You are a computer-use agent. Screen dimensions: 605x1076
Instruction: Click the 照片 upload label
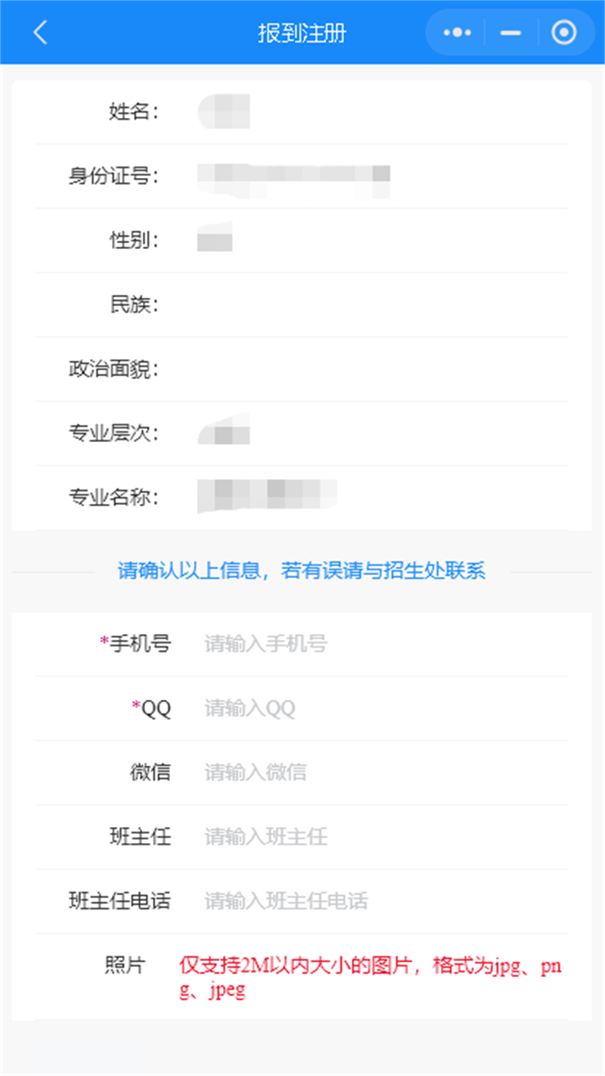point(125,966)
